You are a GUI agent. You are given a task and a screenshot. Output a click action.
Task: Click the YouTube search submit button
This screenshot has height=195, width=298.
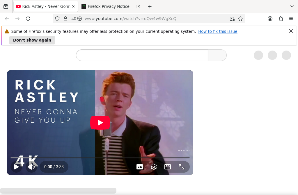point(217,55)
